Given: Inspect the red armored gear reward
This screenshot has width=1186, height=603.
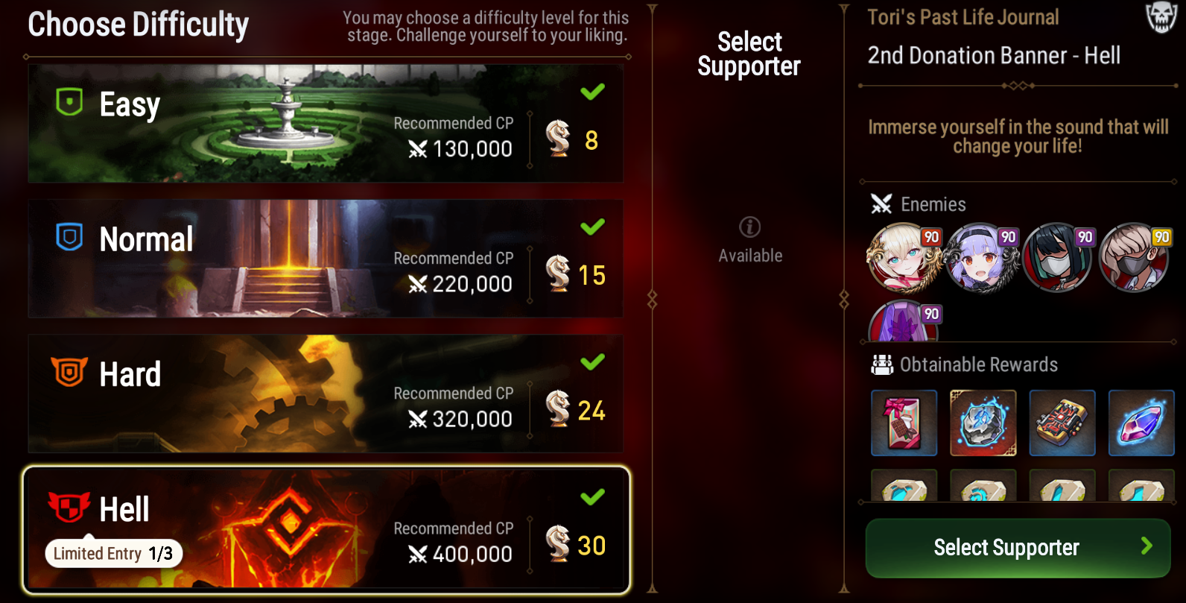Looking at the screenshot, I should click(1062, 423).
